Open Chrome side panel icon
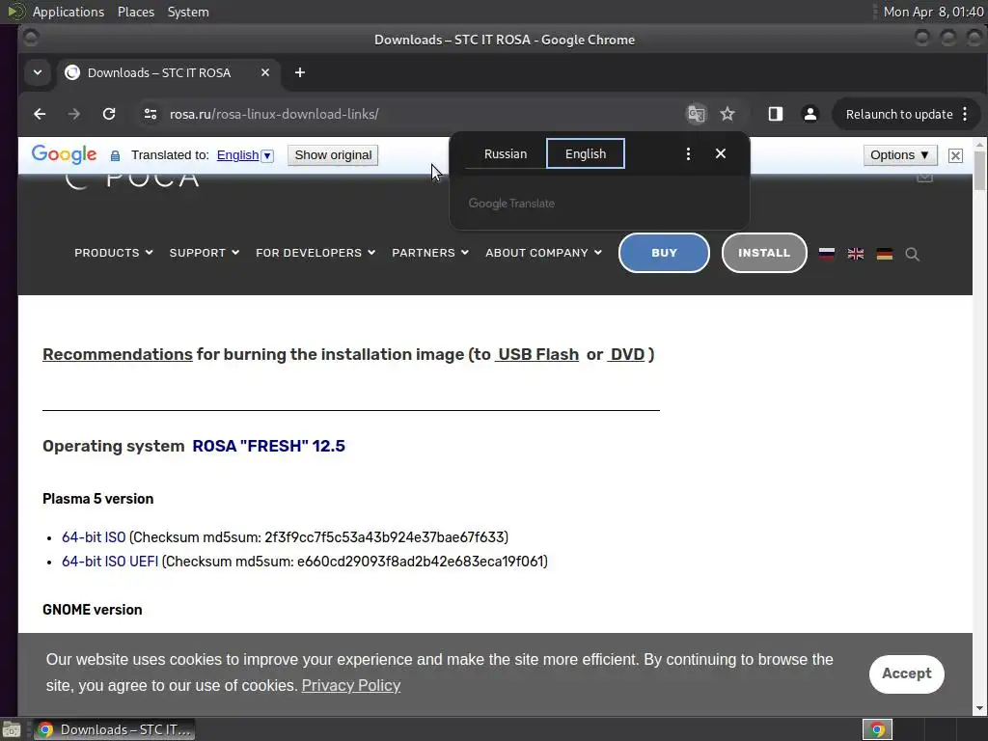988x741 pixels. pos(776,114)
